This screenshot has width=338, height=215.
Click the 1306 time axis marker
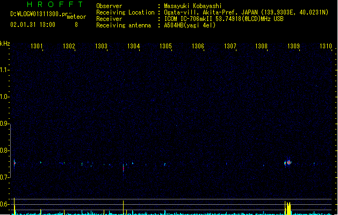tap(198, 46)
